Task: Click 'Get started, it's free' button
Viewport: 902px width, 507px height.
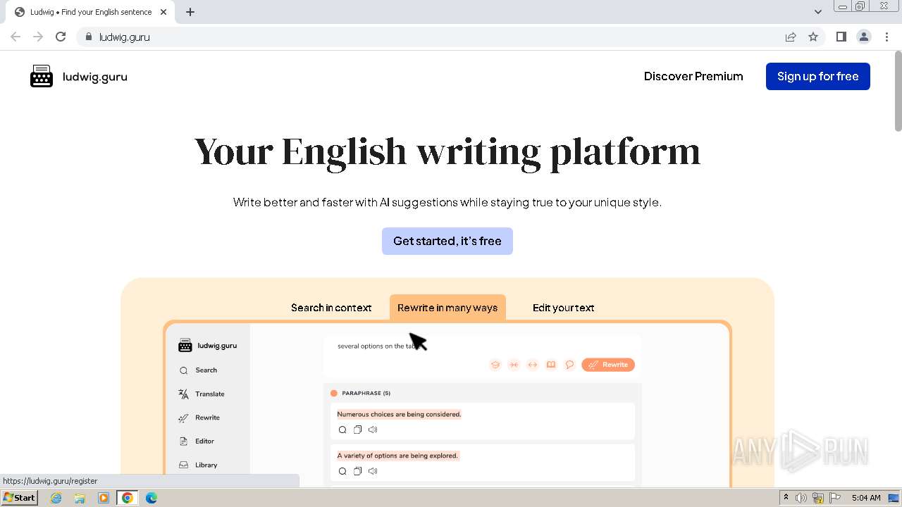Action: (447, 241)
